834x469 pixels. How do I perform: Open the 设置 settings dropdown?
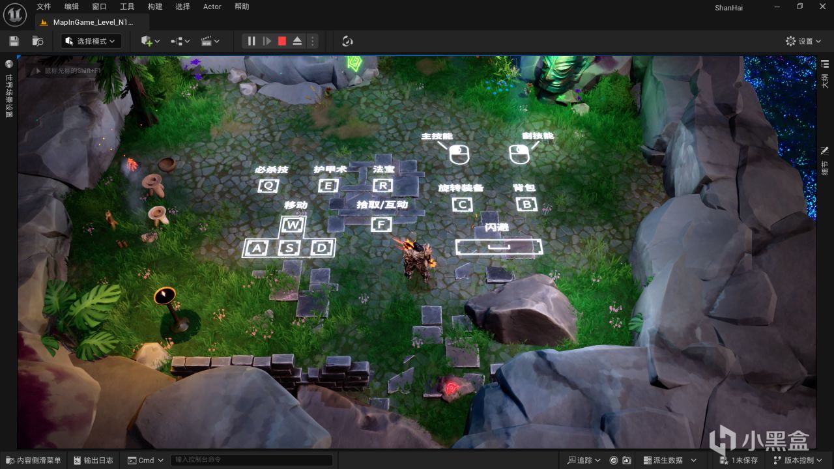804,41
